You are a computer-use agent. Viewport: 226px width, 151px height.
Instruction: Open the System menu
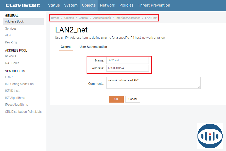click(71, 5)
